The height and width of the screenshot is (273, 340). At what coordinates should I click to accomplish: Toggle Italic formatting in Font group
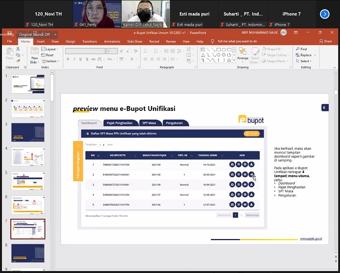point(73,59)
